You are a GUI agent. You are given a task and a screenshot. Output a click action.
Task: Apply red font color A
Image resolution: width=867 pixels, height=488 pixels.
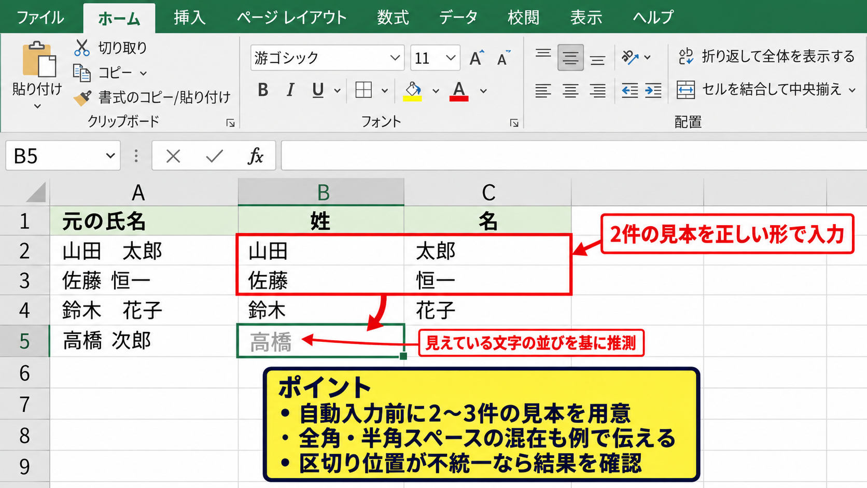(459, 91)
